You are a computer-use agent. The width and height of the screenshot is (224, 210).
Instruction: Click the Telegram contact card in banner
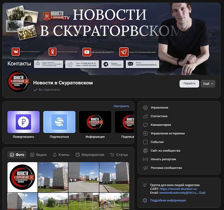pos(113,64)
